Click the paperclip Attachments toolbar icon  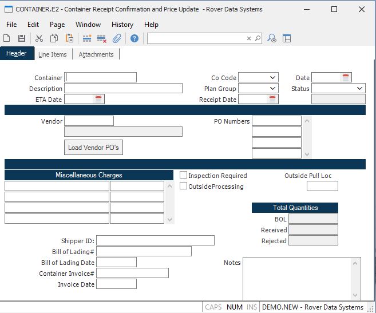[x=117, y=38]
